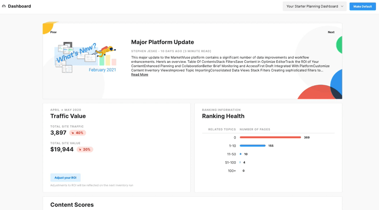This screenshot has height=210, width=379.
Task: Click the Read More link
Action: coord(139,75)
